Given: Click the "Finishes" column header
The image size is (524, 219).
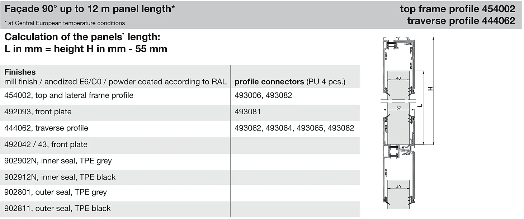Looking at the screenshot, I should tap(20, 72).
